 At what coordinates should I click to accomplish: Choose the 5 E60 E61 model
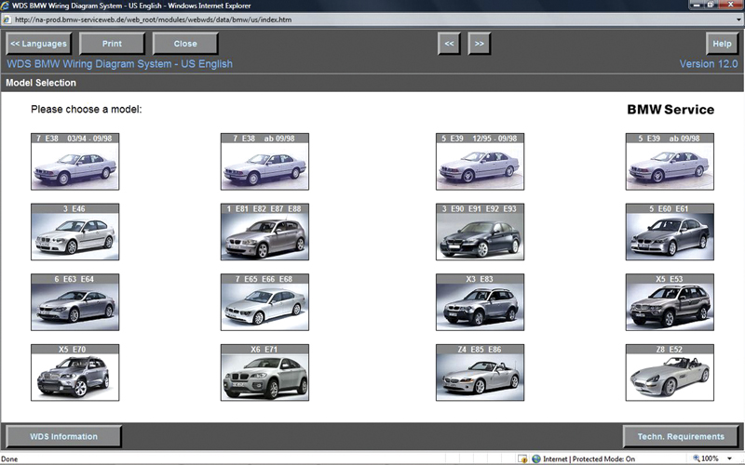click(670, 232)
